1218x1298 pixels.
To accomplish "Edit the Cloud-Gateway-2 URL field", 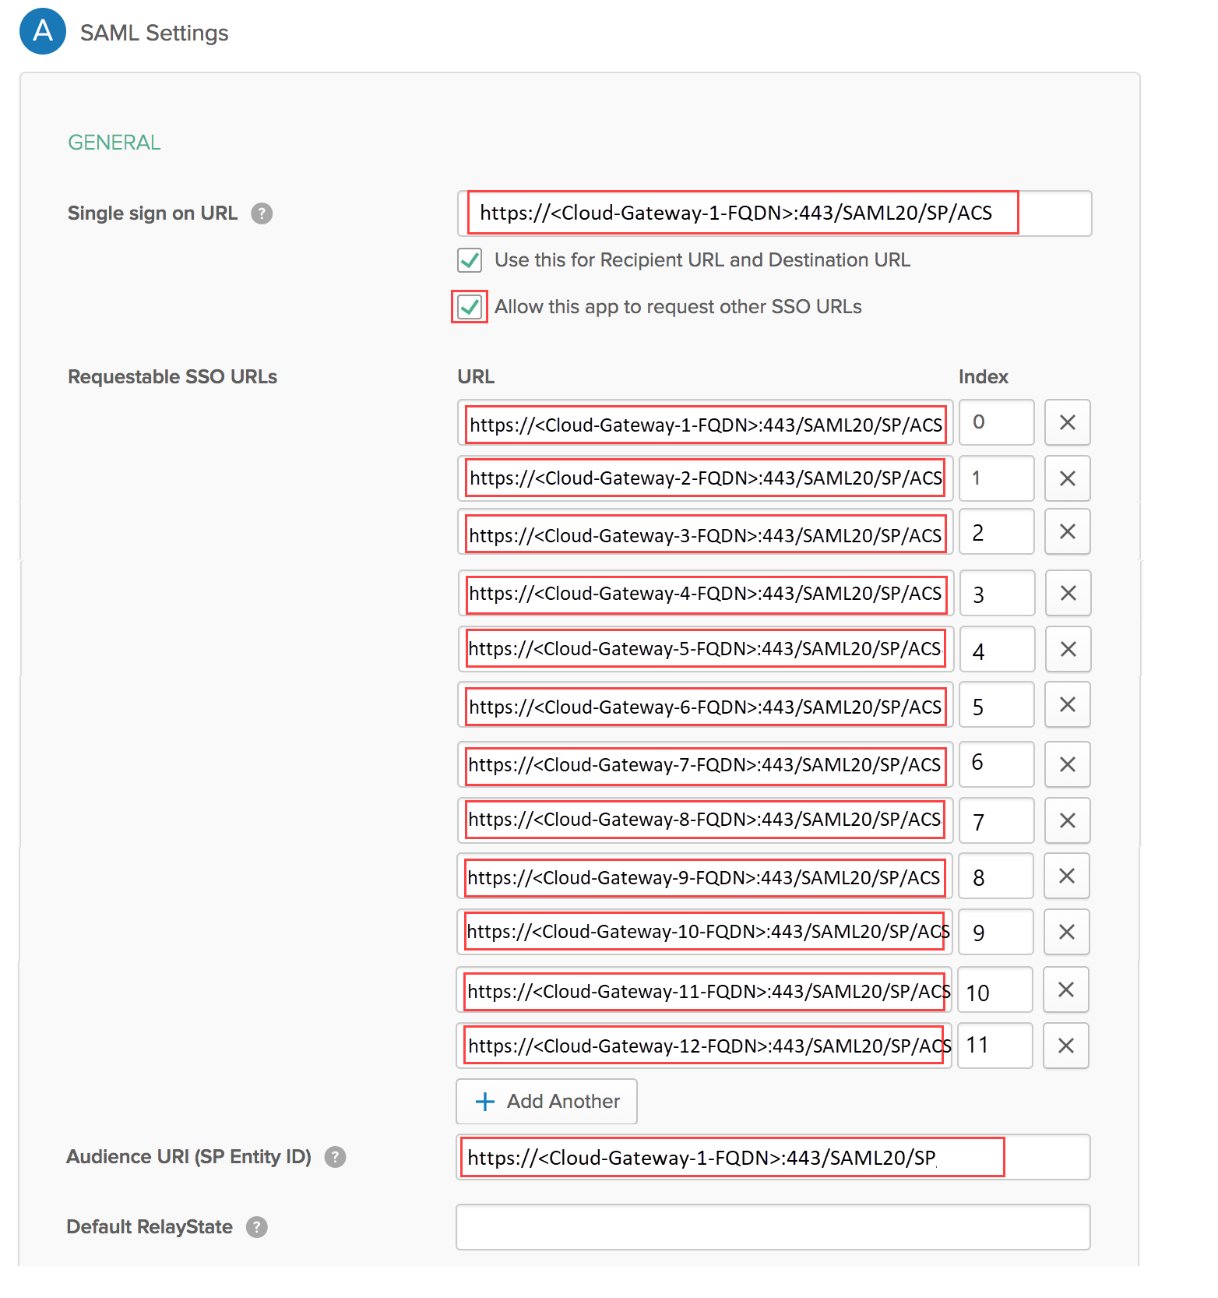I will click(705, 478).
